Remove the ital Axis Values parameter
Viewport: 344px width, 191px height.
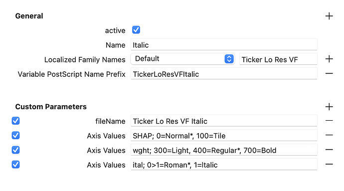[x=329, y=164]
